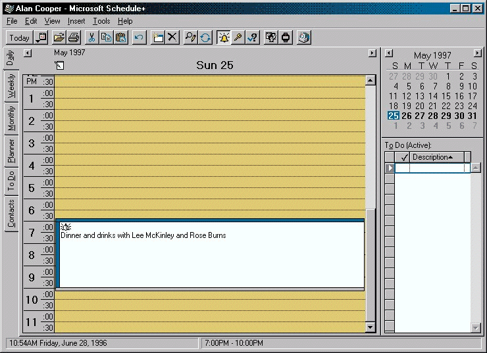Click down arrow of appointment scrollbar
487x353 pixels.
[x=370, y=327]
